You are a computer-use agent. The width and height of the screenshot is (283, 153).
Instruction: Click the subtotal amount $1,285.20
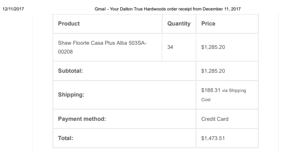coord(213,71)
